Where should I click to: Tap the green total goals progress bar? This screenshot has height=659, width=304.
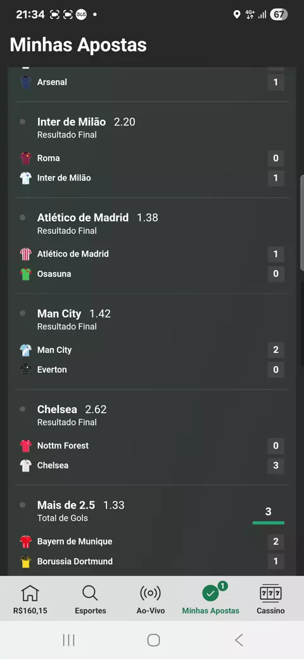coord(269,523)
